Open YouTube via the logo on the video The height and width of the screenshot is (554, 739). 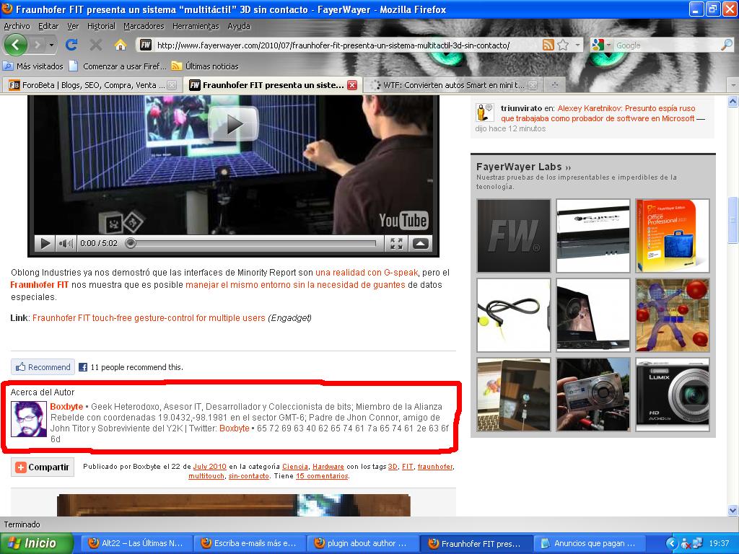point(403,221)
